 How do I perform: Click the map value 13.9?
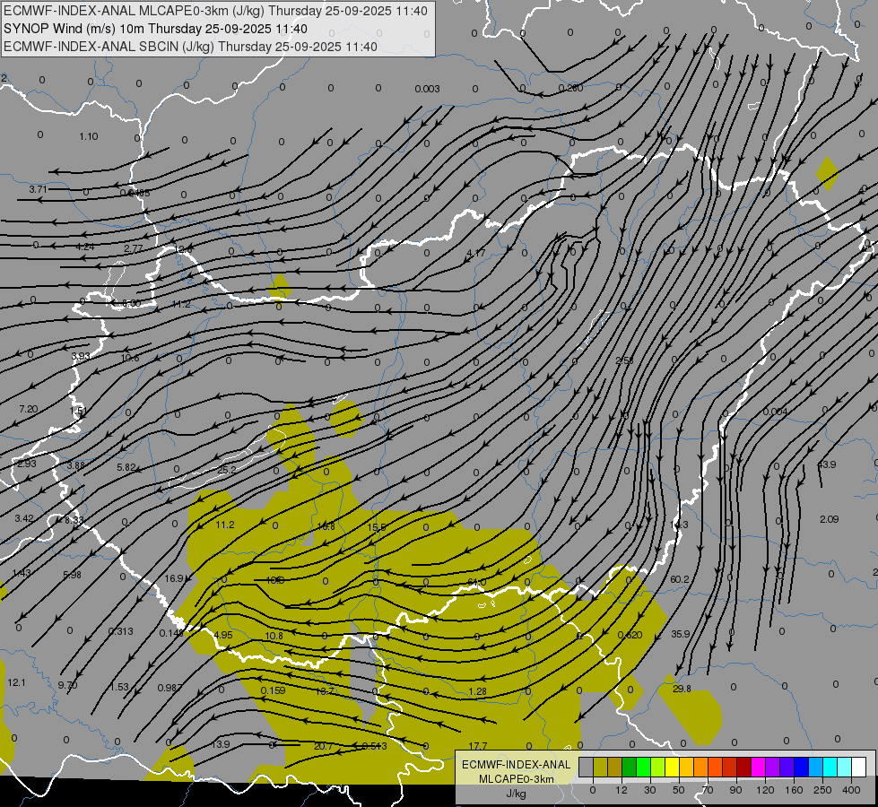[x=221, y=744]
